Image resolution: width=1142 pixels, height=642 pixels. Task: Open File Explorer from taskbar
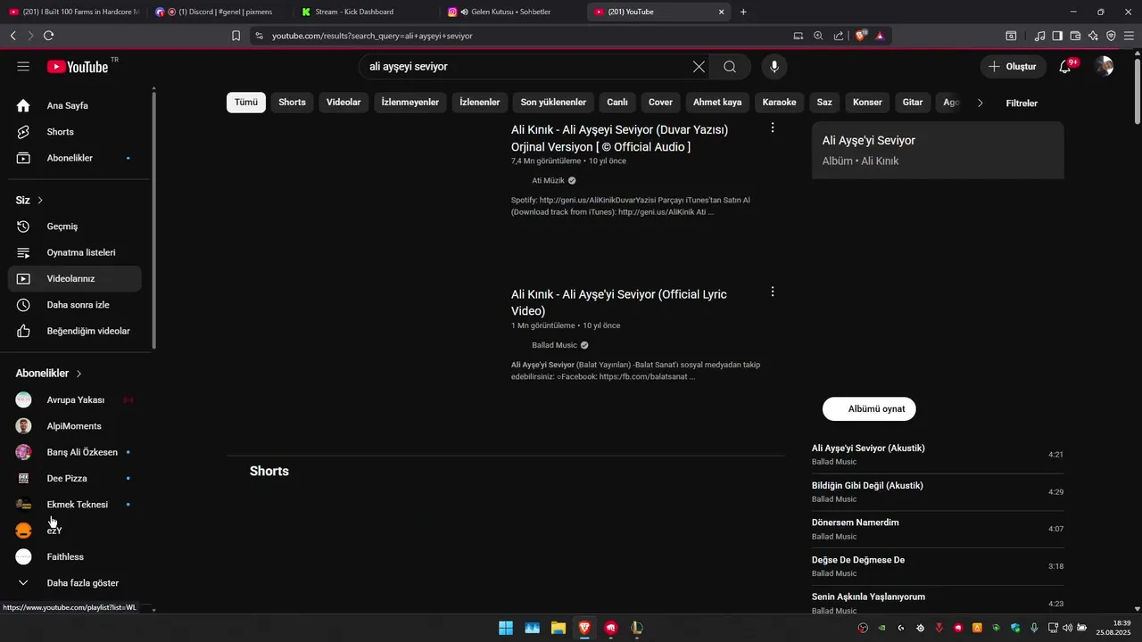[558, 628]
